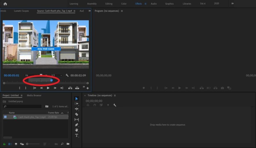Viewport: 256px width, 148px height.
Task: Toggle the clip label color checkbox
Action: 5,117
